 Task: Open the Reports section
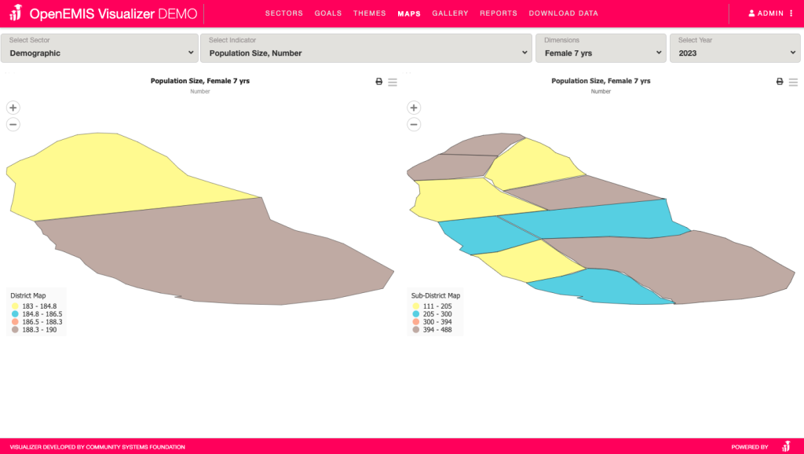click(499, 13)
